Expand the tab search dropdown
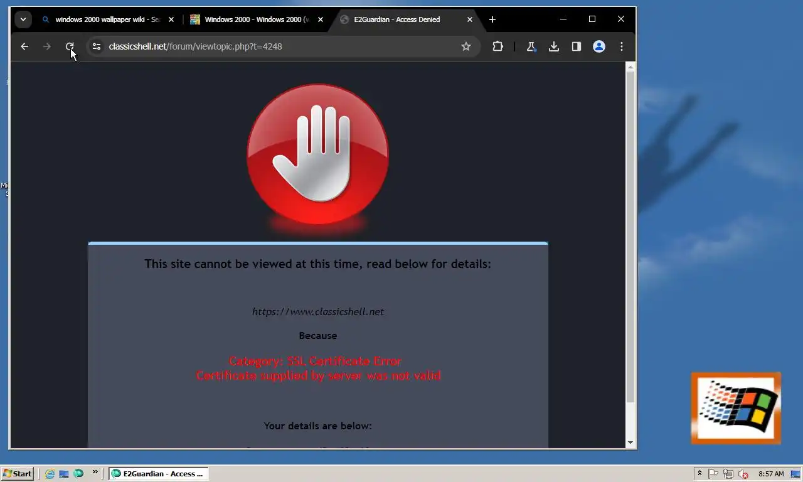The image size is (803, 482). [23, 19]
